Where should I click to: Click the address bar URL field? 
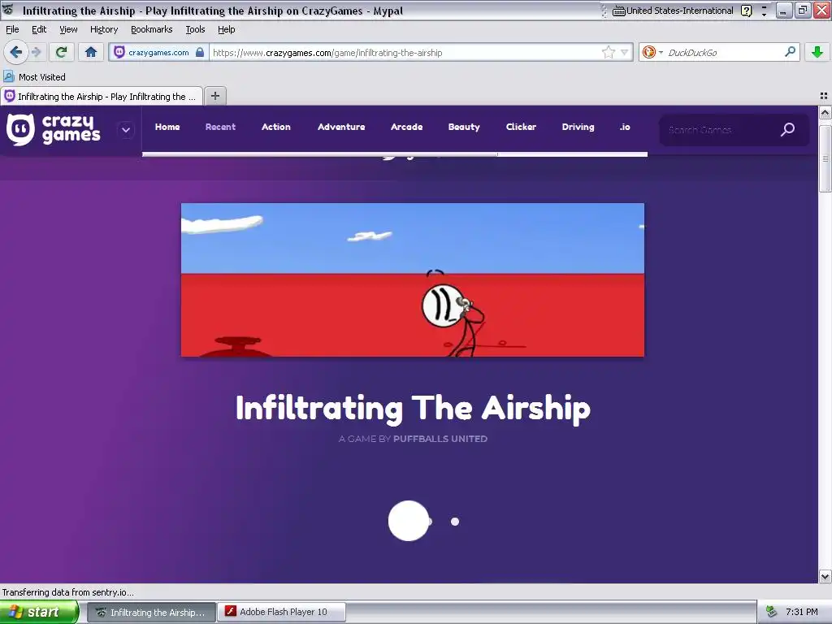(406, 53)
